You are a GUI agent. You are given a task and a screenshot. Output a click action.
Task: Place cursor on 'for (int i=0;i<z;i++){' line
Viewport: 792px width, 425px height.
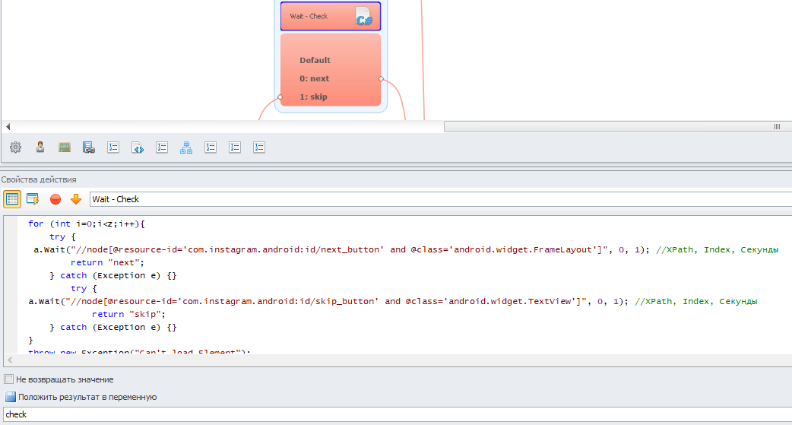[x=87, y=224]
